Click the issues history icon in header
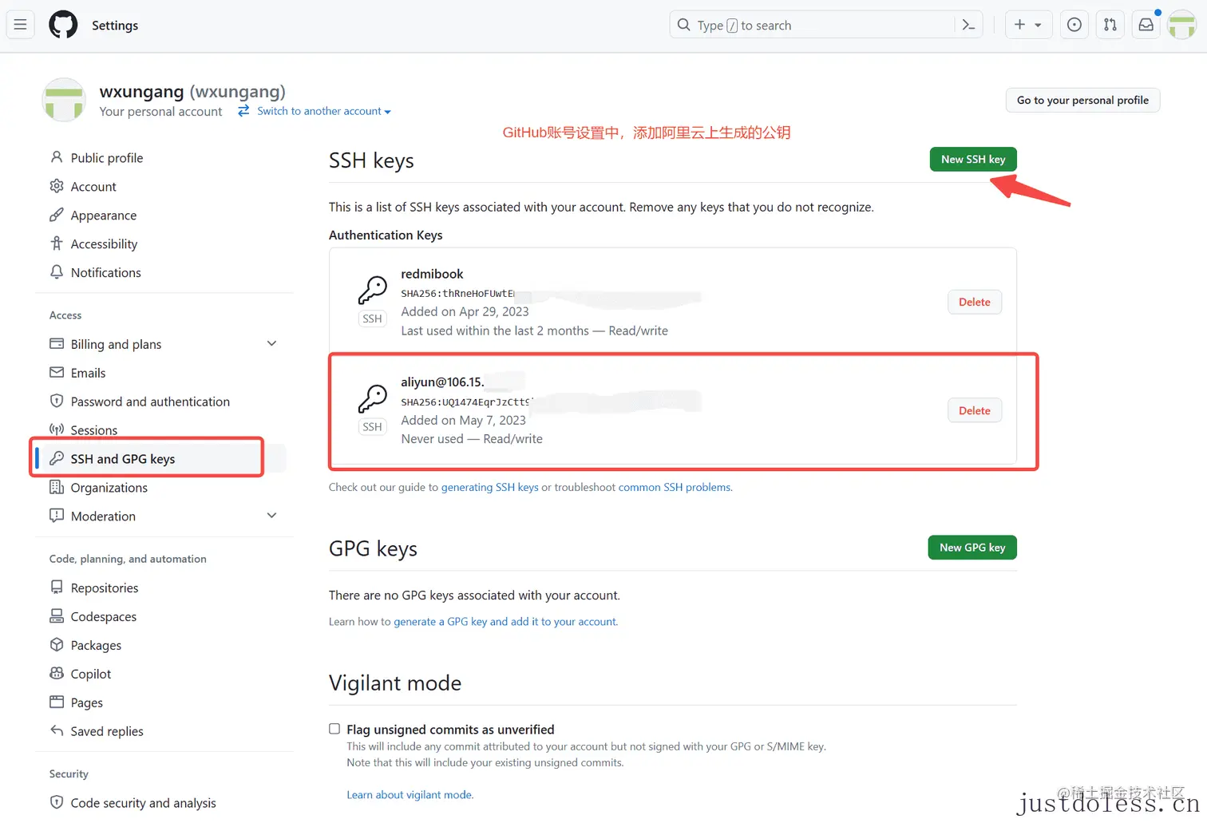 [1074, 24]
